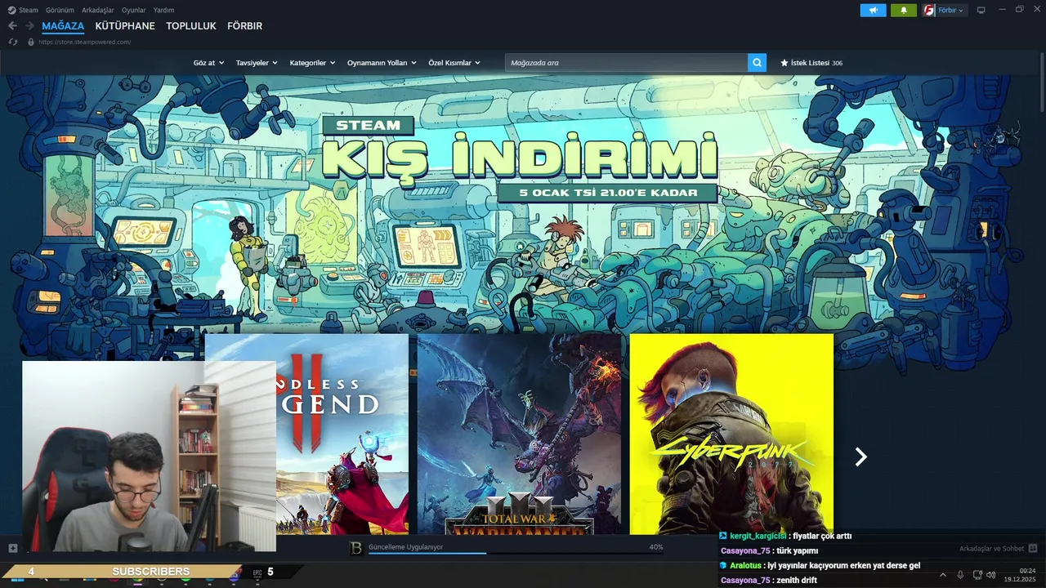Open the Yardım menu
Viewport: 1046px width, 588px height.
pyautogui.click(x=163, y=11)
